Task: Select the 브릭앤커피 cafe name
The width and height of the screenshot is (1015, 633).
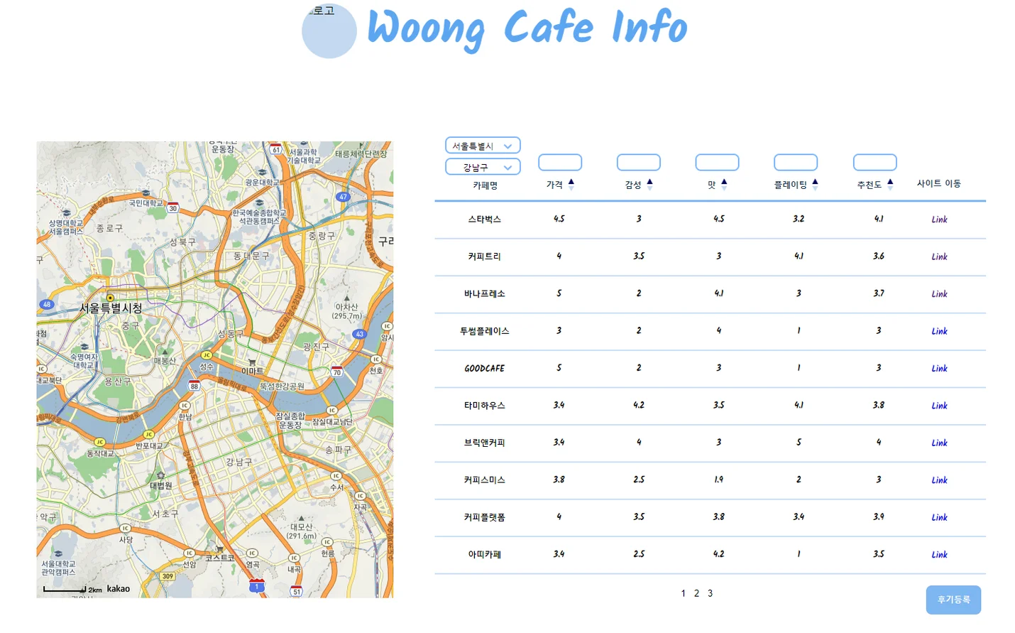Action: 485,443
